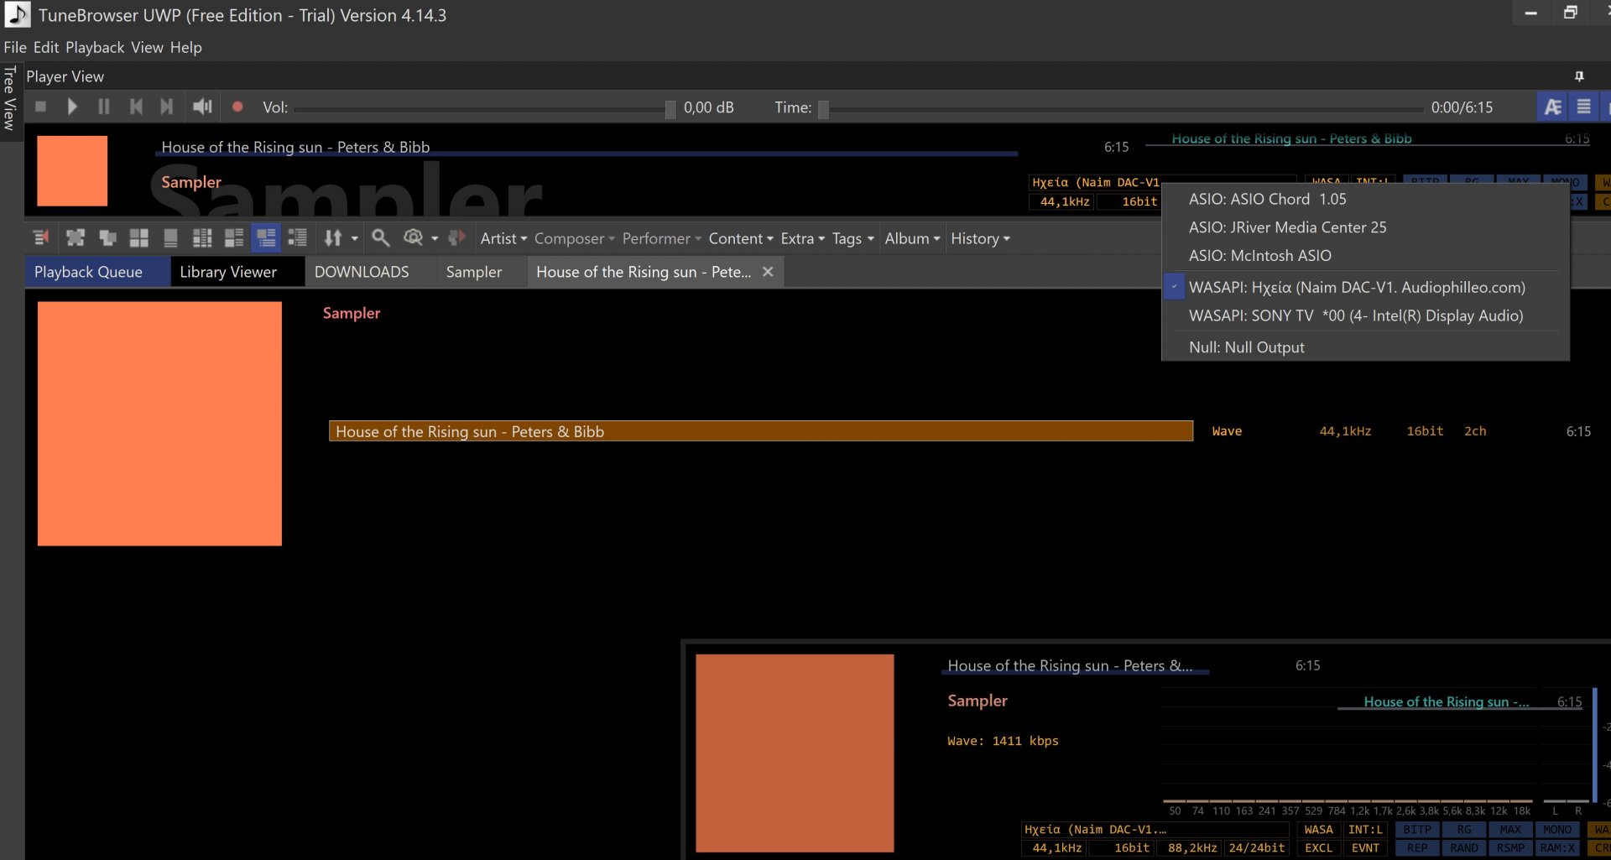Screen dimensions: 1611x860
Task: Open the Playback menu
Action: [95, 48]
